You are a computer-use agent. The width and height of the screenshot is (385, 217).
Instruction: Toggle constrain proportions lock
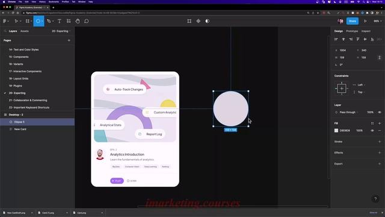coord(380,58)
